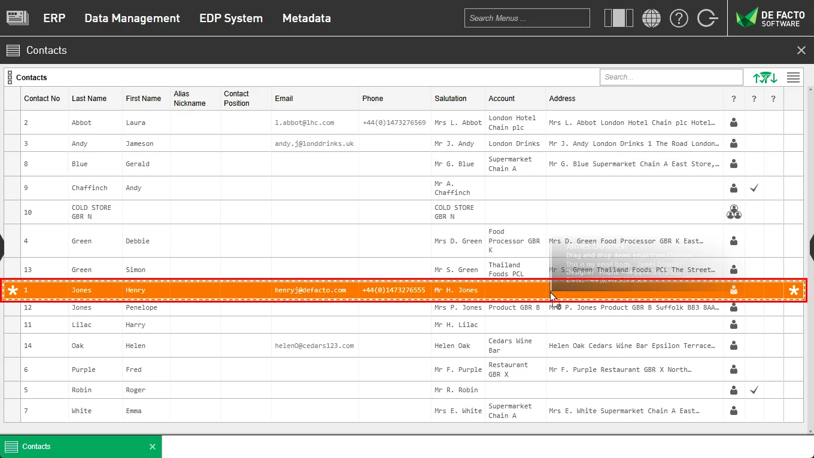This screenshot has height=458, width=814.
Task: Click the logout power icon
Action: [x=707, y=18]
